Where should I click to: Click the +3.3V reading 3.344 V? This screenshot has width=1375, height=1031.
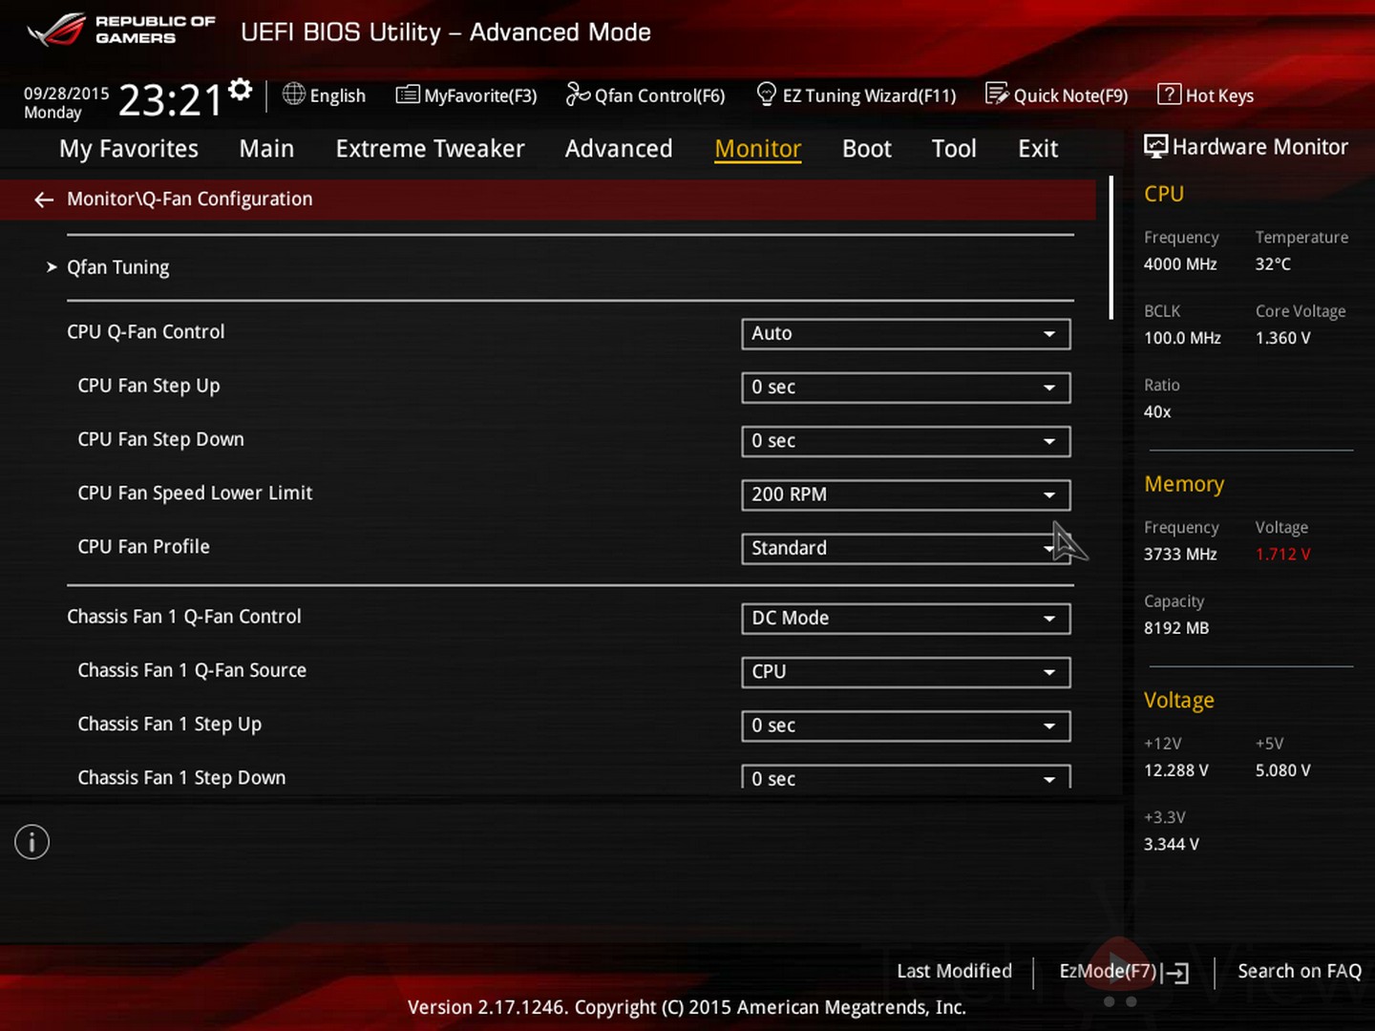1172,844
